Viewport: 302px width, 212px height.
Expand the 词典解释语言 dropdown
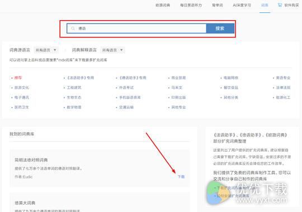click(112, 50)
